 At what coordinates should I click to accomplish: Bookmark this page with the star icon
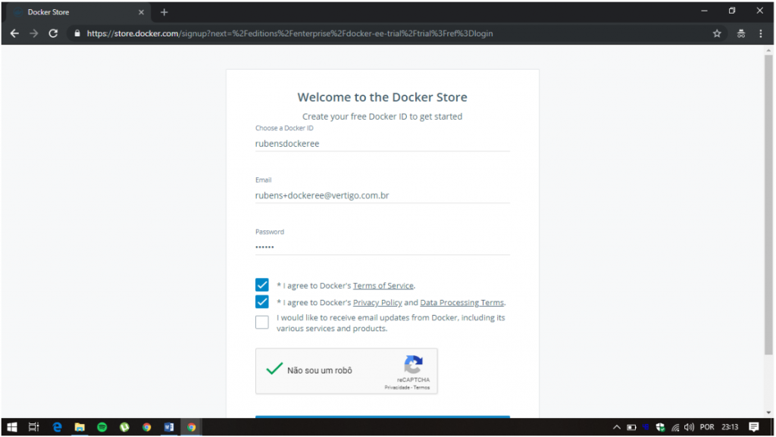pos(717,33)
